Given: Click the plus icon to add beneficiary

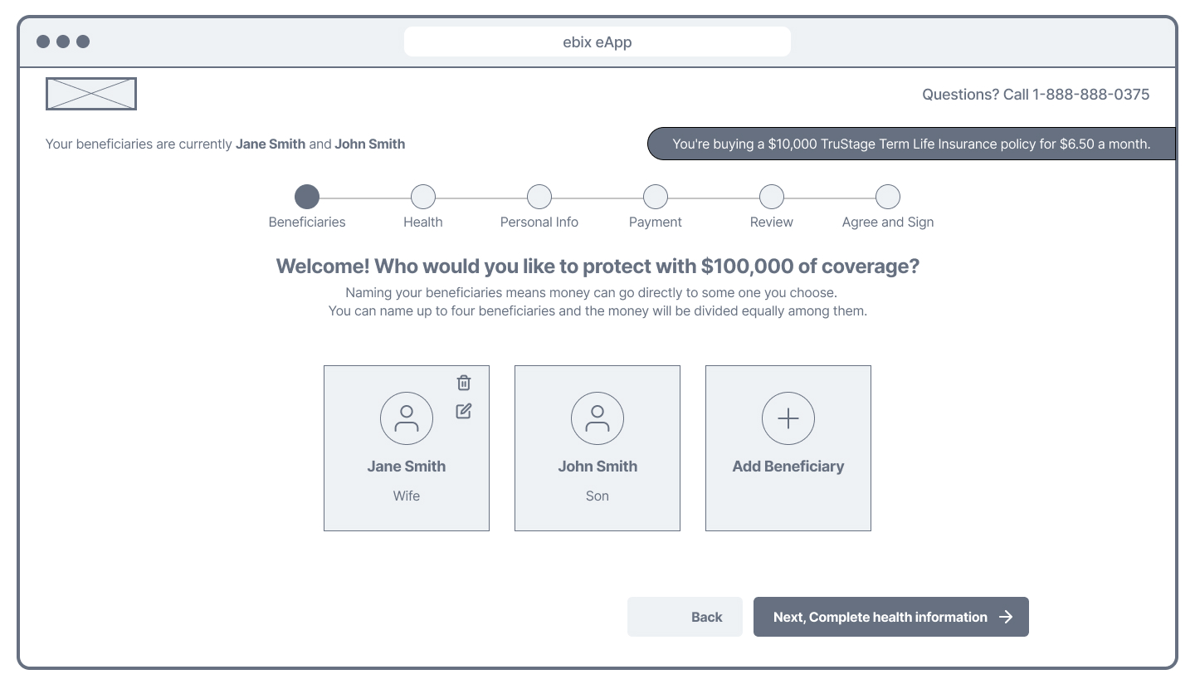Looking at the screenshot, I should point(788,418).
